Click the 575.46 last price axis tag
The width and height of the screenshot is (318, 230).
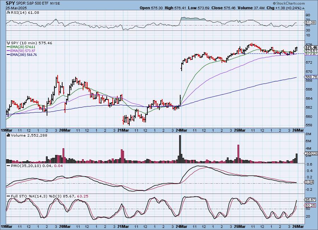pos(311,47)
